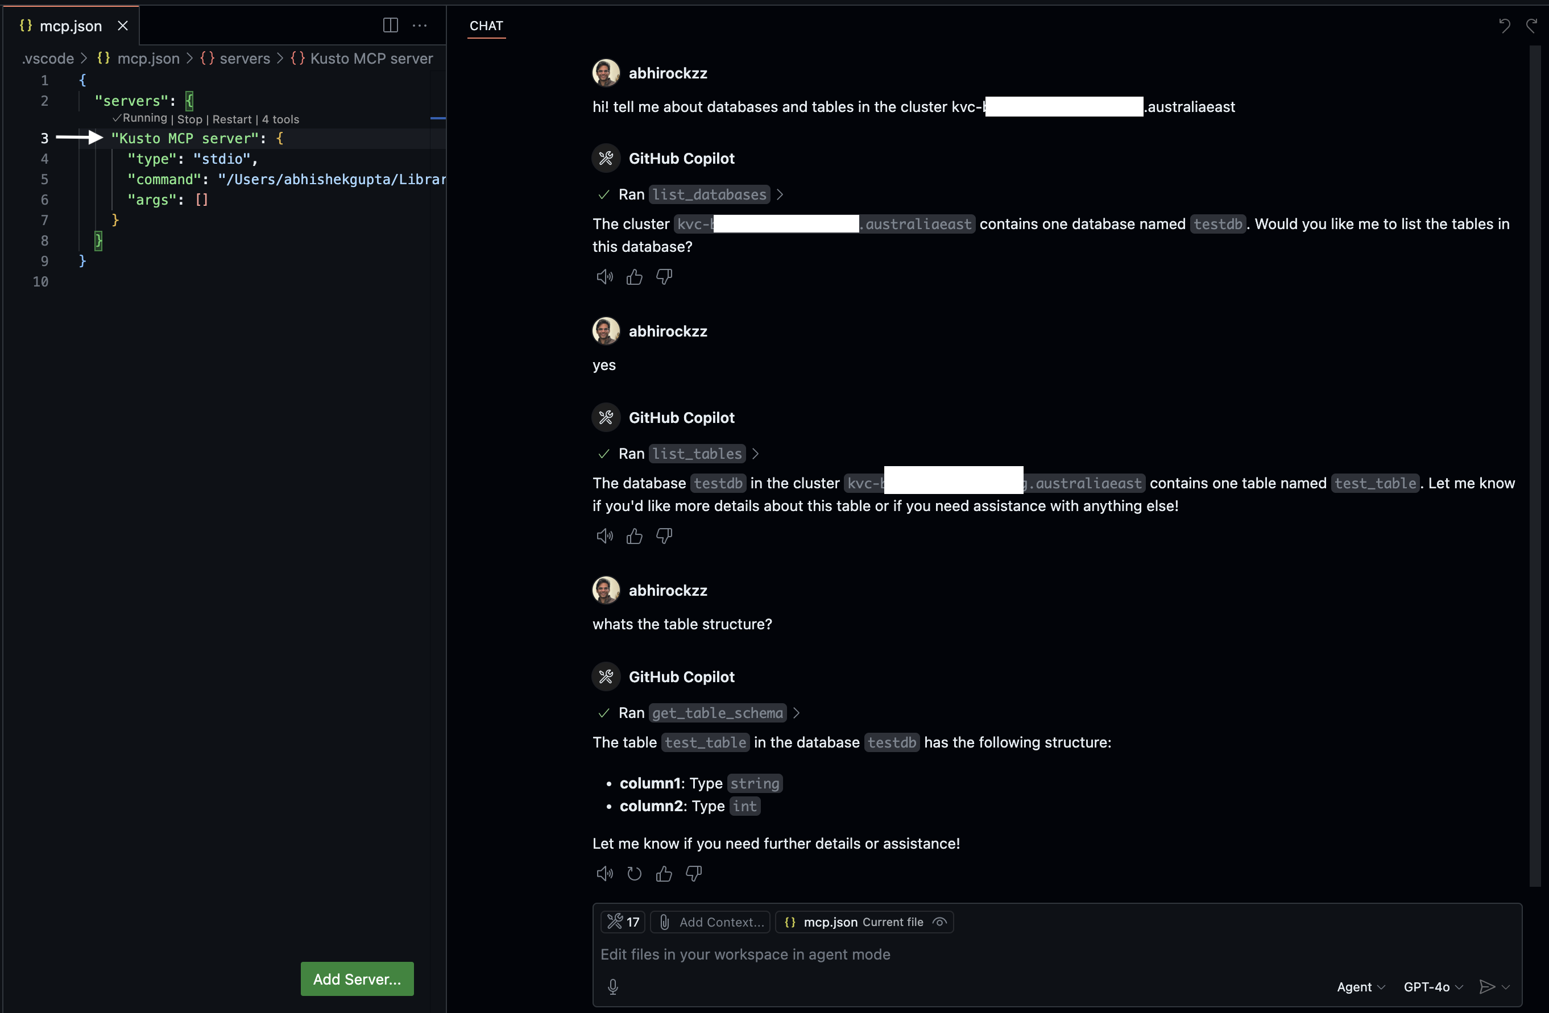Click the Add Context paperclip icon
1549x1013 pixels.
pos(664,922)
